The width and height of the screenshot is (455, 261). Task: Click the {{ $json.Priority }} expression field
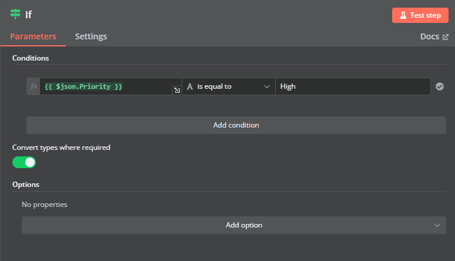(106, 86)
